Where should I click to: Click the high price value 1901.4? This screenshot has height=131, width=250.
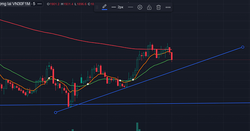click(x=68, y=4)
